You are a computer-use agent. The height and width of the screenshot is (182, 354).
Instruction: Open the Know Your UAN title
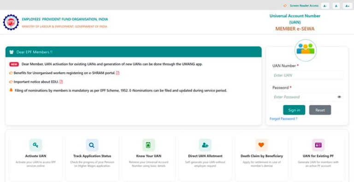tap(148, 156)
